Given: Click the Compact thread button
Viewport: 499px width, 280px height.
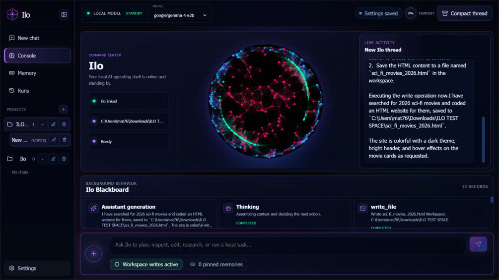Looking at the screenshot, I should (x=465, y=13).
